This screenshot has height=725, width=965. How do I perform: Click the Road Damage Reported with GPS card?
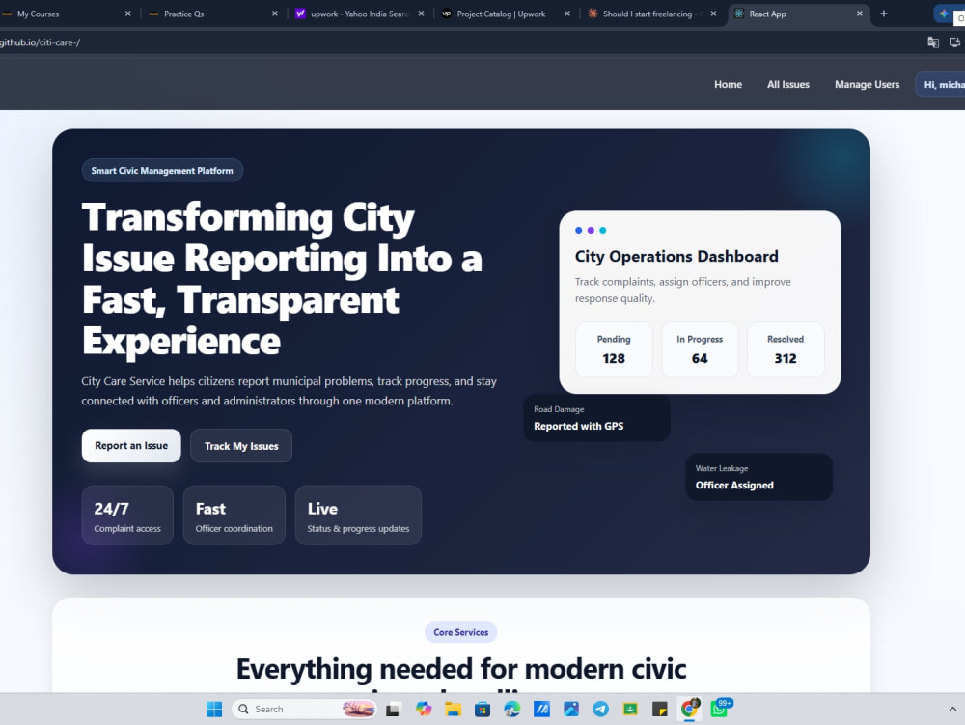[596, 418]
